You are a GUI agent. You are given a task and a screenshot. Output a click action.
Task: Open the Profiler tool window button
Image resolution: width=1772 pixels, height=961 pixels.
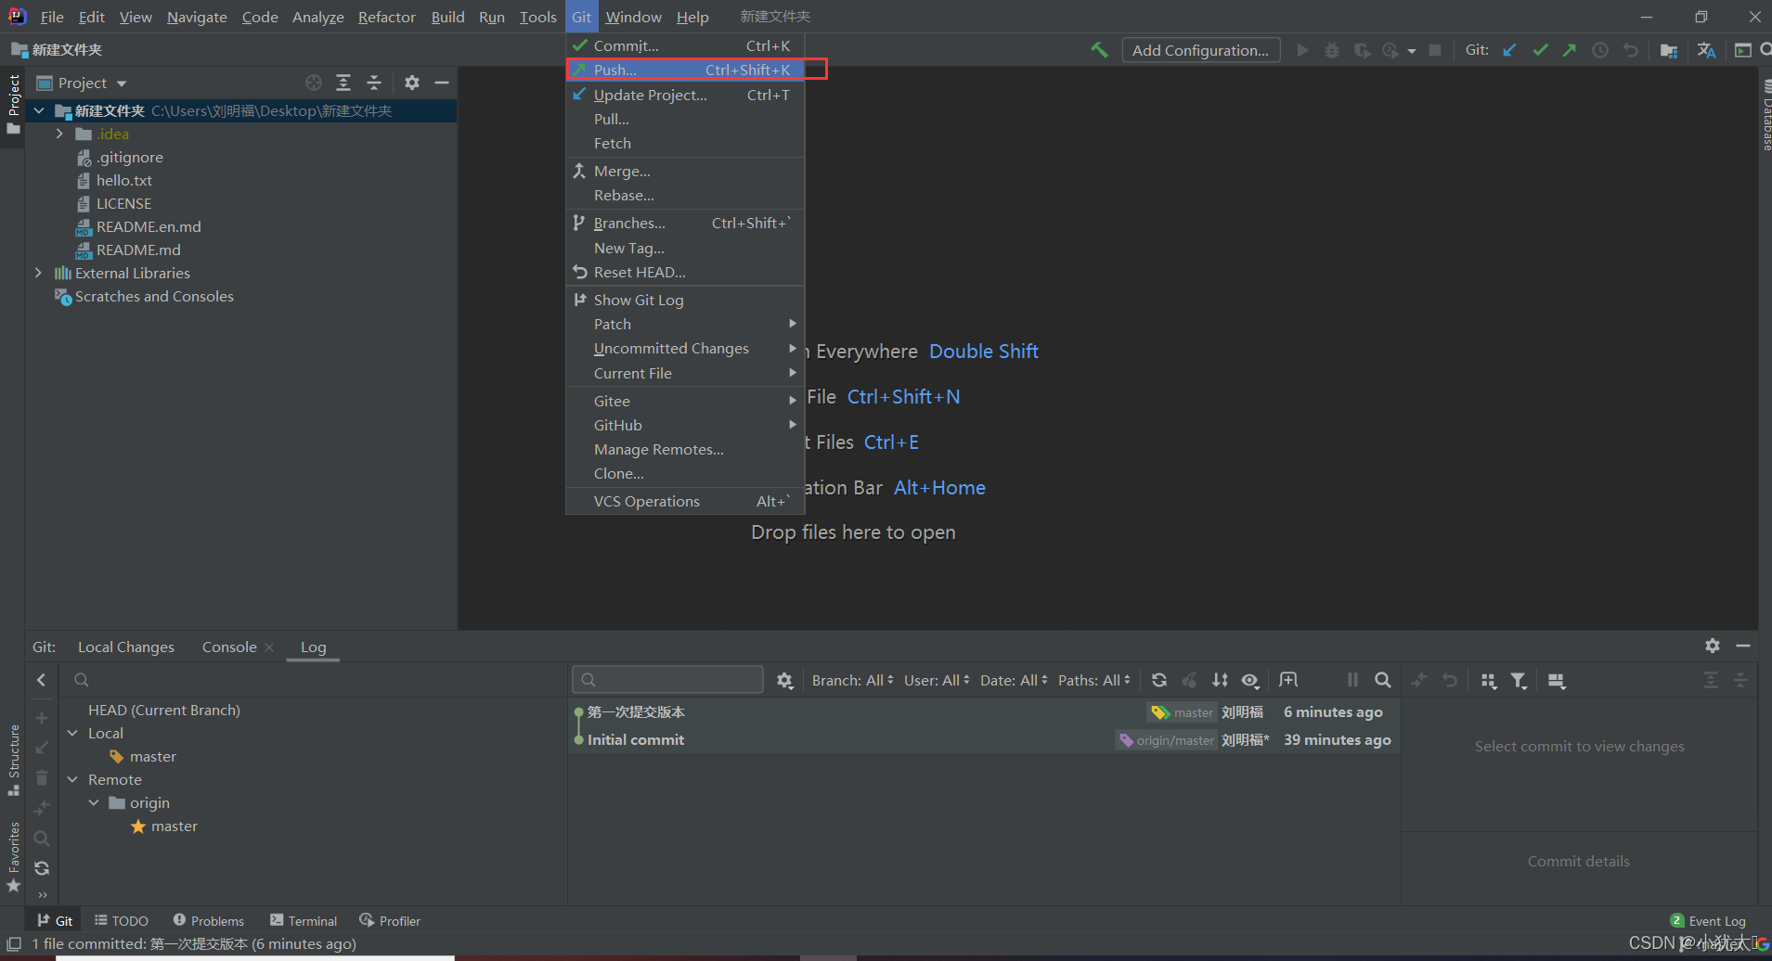coord(390,921)
